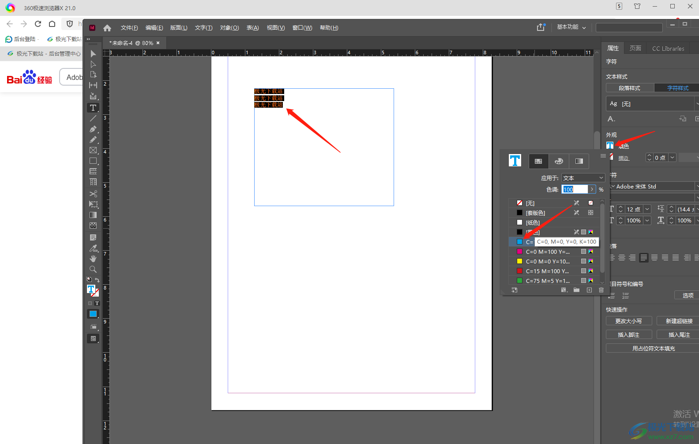Toggle justify-left paragraph alignment button
The image size is (699, 444).
click(x=644, y=258)
